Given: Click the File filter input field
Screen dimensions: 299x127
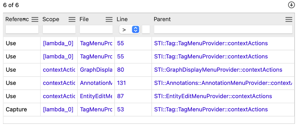Looking at the screenshot, I should click(x=96, y=29).
